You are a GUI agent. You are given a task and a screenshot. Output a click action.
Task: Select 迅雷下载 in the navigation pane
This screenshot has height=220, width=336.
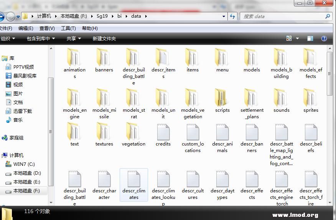click(x=19, y=111)
